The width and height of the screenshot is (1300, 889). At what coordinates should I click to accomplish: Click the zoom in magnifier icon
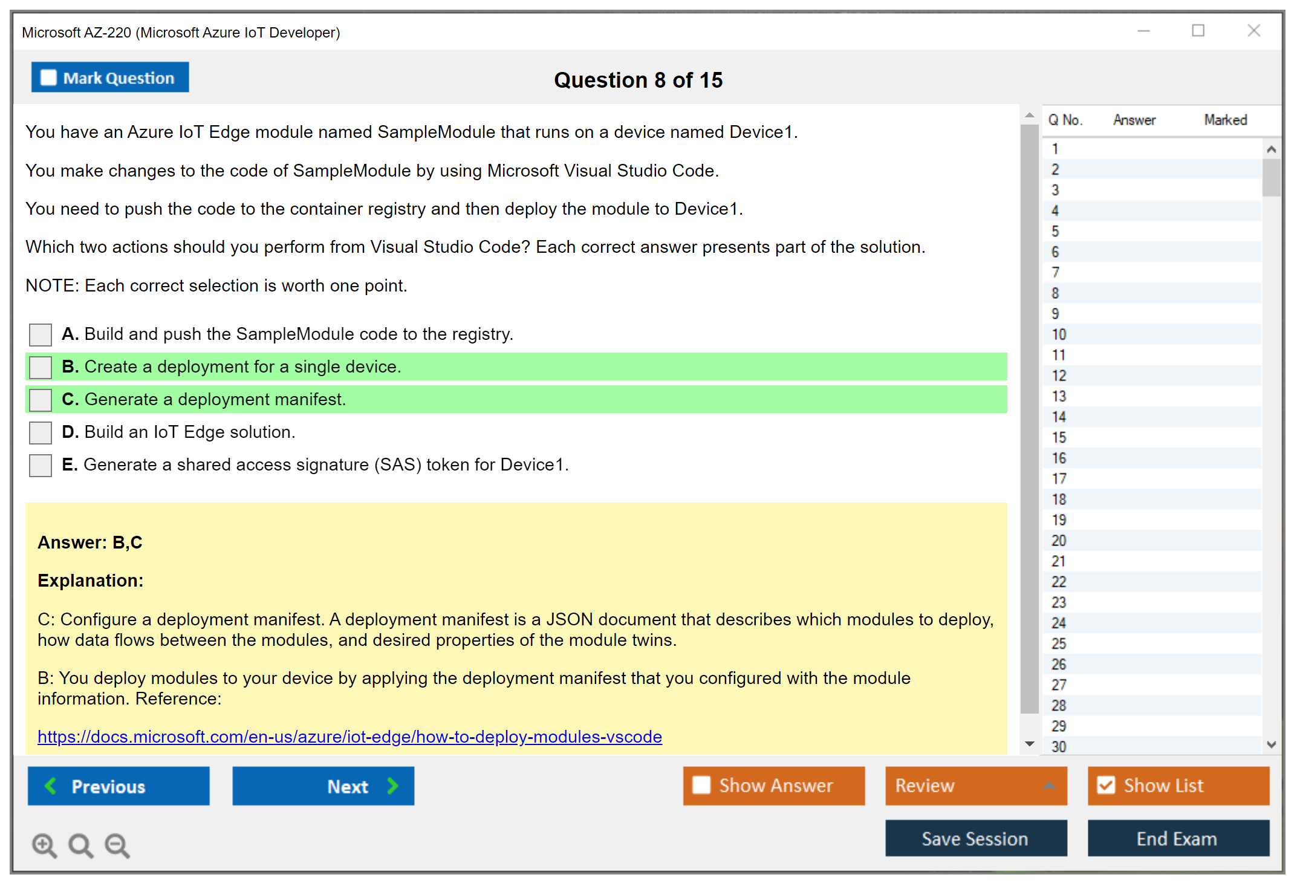tap(44, 845)
